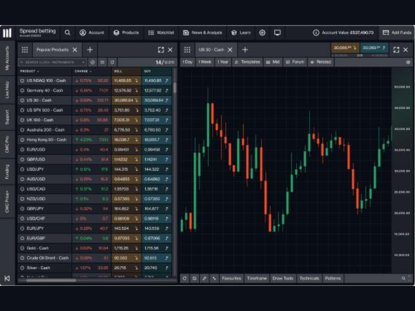Screen dimensions: 415x311
Task: Open the Funding side tab
Action: click(x=8, y=172)
